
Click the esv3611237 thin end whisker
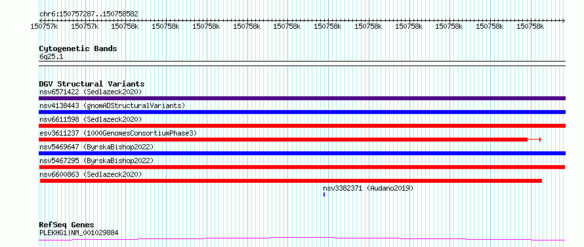coord(534,140)
